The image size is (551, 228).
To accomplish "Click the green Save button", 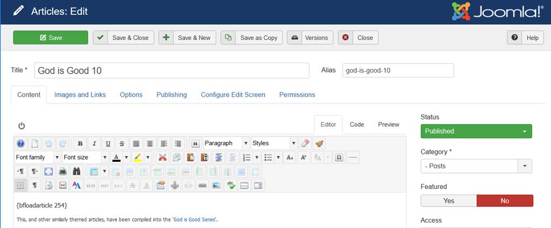I will click(x=51, y=38).
